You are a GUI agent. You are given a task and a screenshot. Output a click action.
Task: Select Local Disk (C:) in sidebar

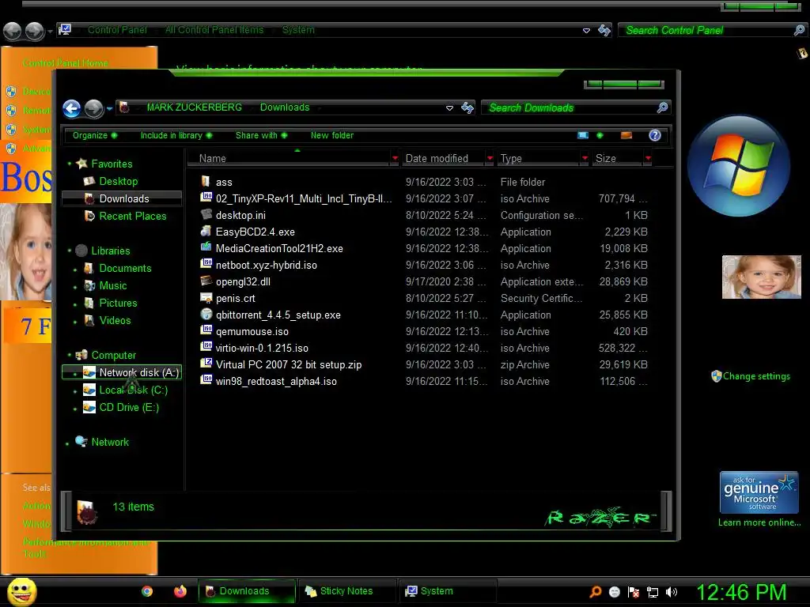click(x=133, y=390)
